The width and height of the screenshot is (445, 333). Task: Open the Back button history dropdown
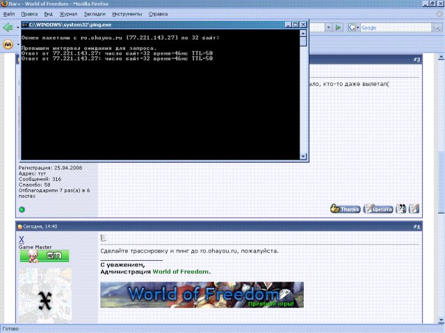coord(18,28)
